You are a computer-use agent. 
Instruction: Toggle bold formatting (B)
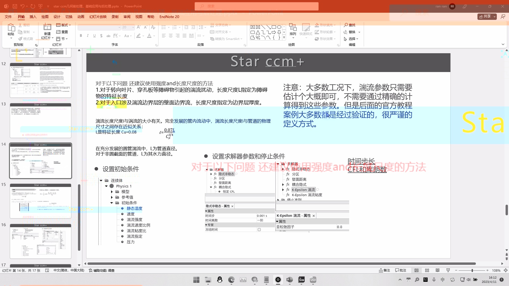point(81,35)
